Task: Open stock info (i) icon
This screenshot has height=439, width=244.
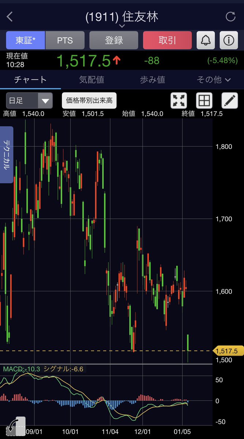Action: click(229, 40)
